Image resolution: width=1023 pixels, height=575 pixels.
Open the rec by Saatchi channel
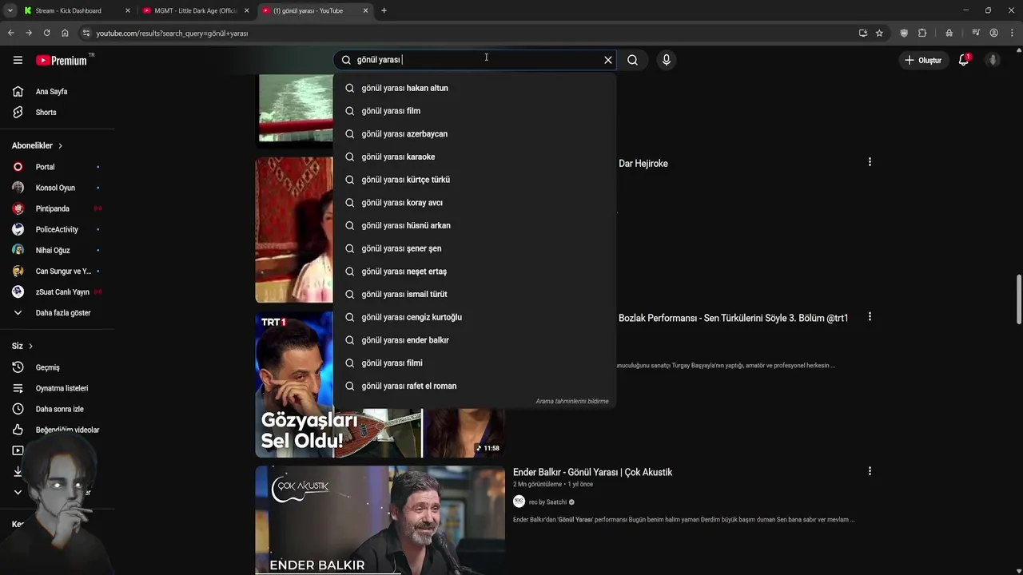click(547, 502)
